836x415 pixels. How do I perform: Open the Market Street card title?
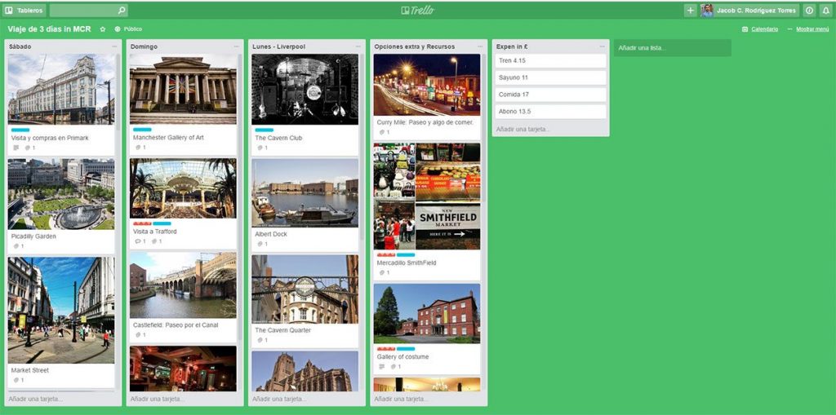(x=30, y=370)
